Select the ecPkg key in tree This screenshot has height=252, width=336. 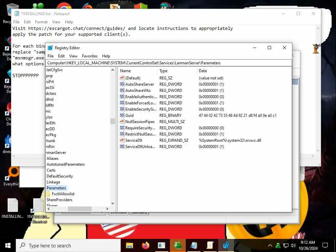pyautogui.click(x=51, y=135)
